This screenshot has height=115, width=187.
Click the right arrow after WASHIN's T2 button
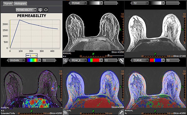coord(55,60)
